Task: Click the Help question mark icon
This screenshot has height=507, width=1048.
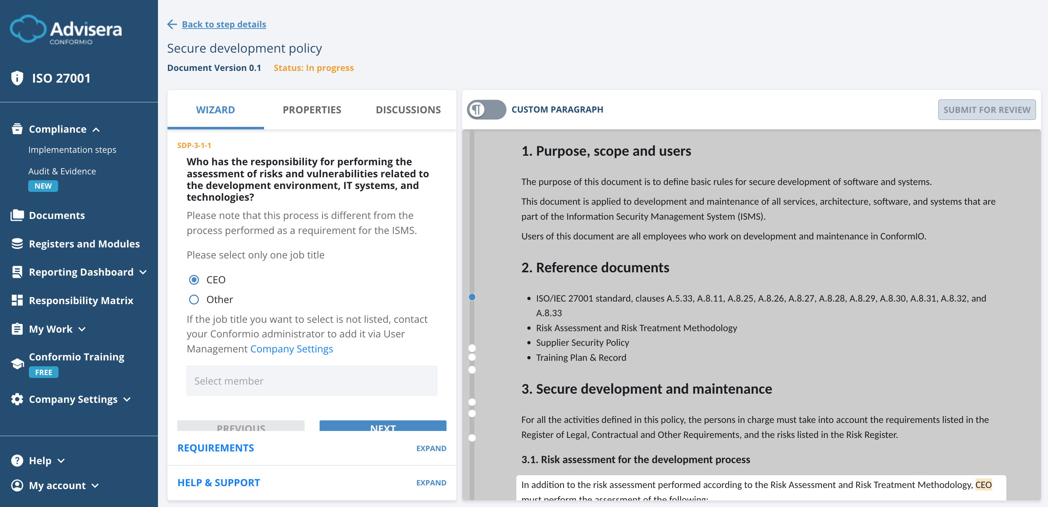Action: (17, 460)
